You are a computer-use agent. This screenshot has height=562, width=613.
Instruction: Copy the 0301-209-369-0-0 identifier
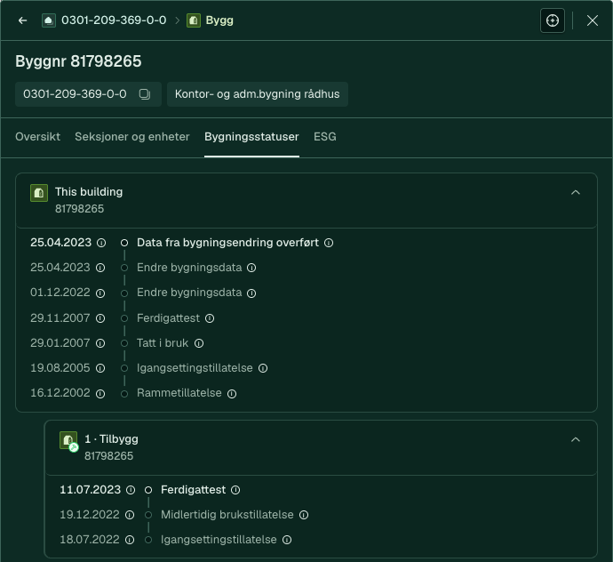pos(145,94)
